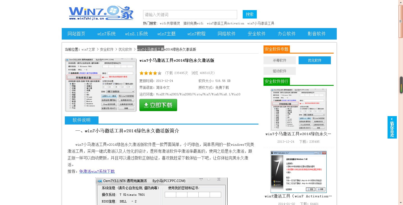The height and width of the screenshot is (205, 403).
Task: Open the 免激活win7系统下载 recommended link
Action: (97, 171)
